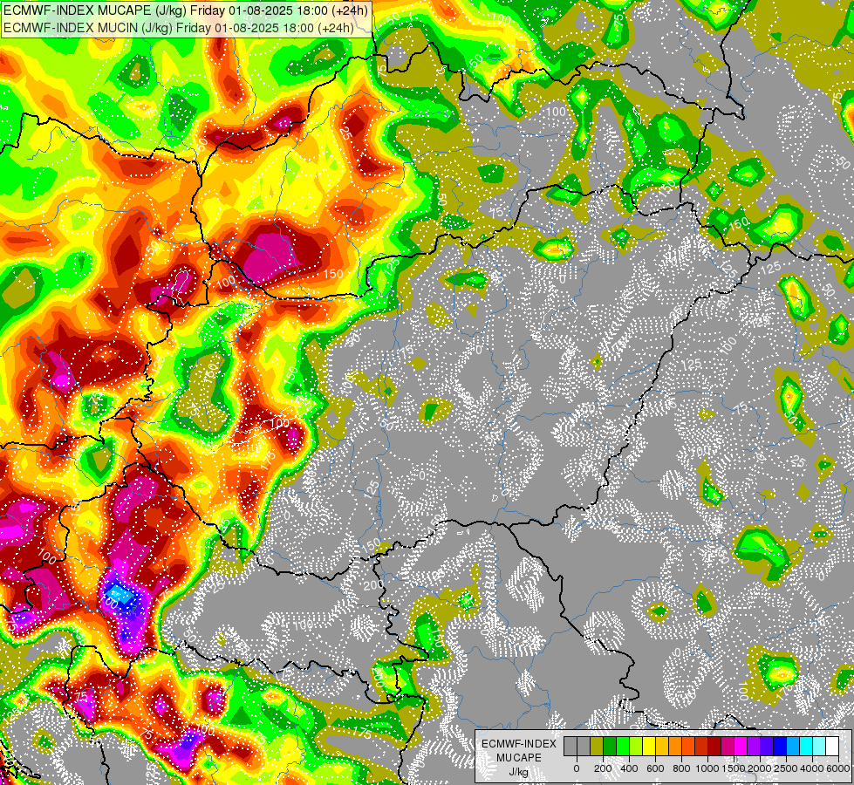Screen dimensions: 854x785
Task: Click the 800 value on legend scale
Action: [x=681, y=768]
